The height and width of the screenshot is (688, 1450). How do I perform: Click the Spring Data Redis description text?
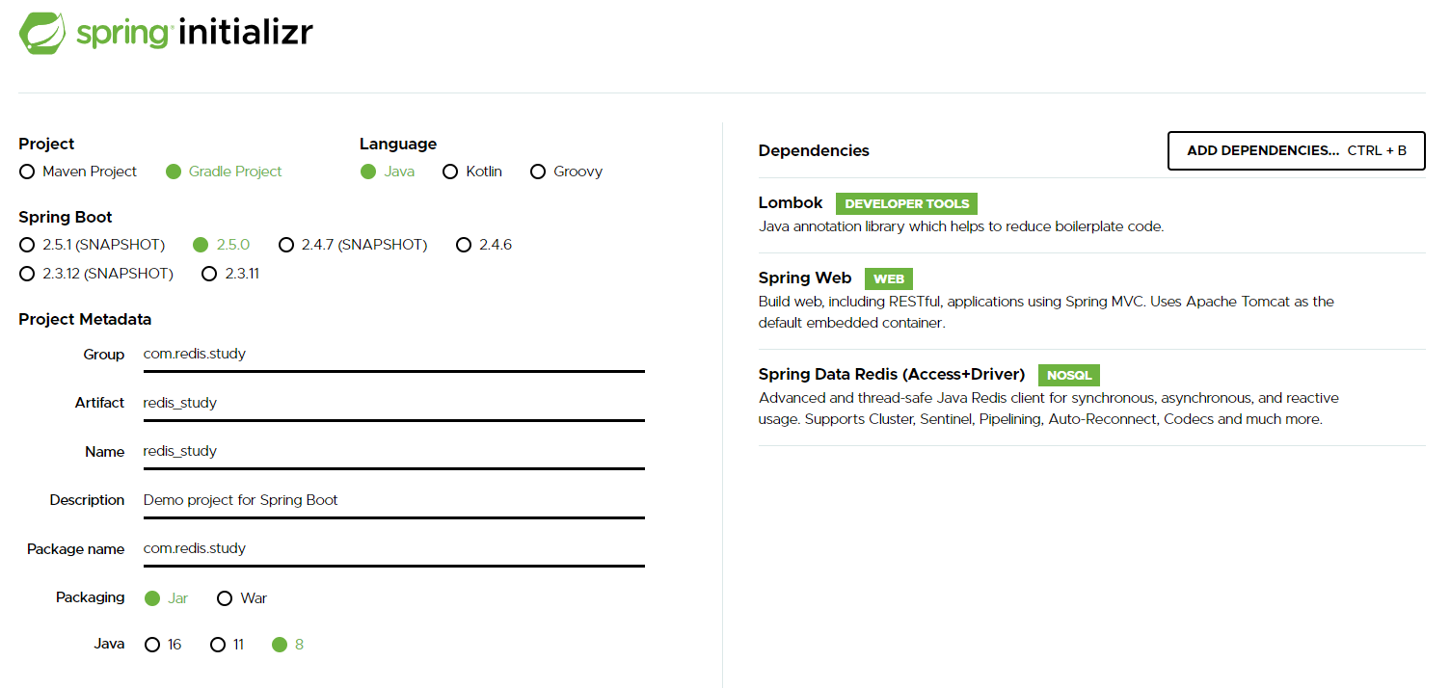pos(1049,409)
